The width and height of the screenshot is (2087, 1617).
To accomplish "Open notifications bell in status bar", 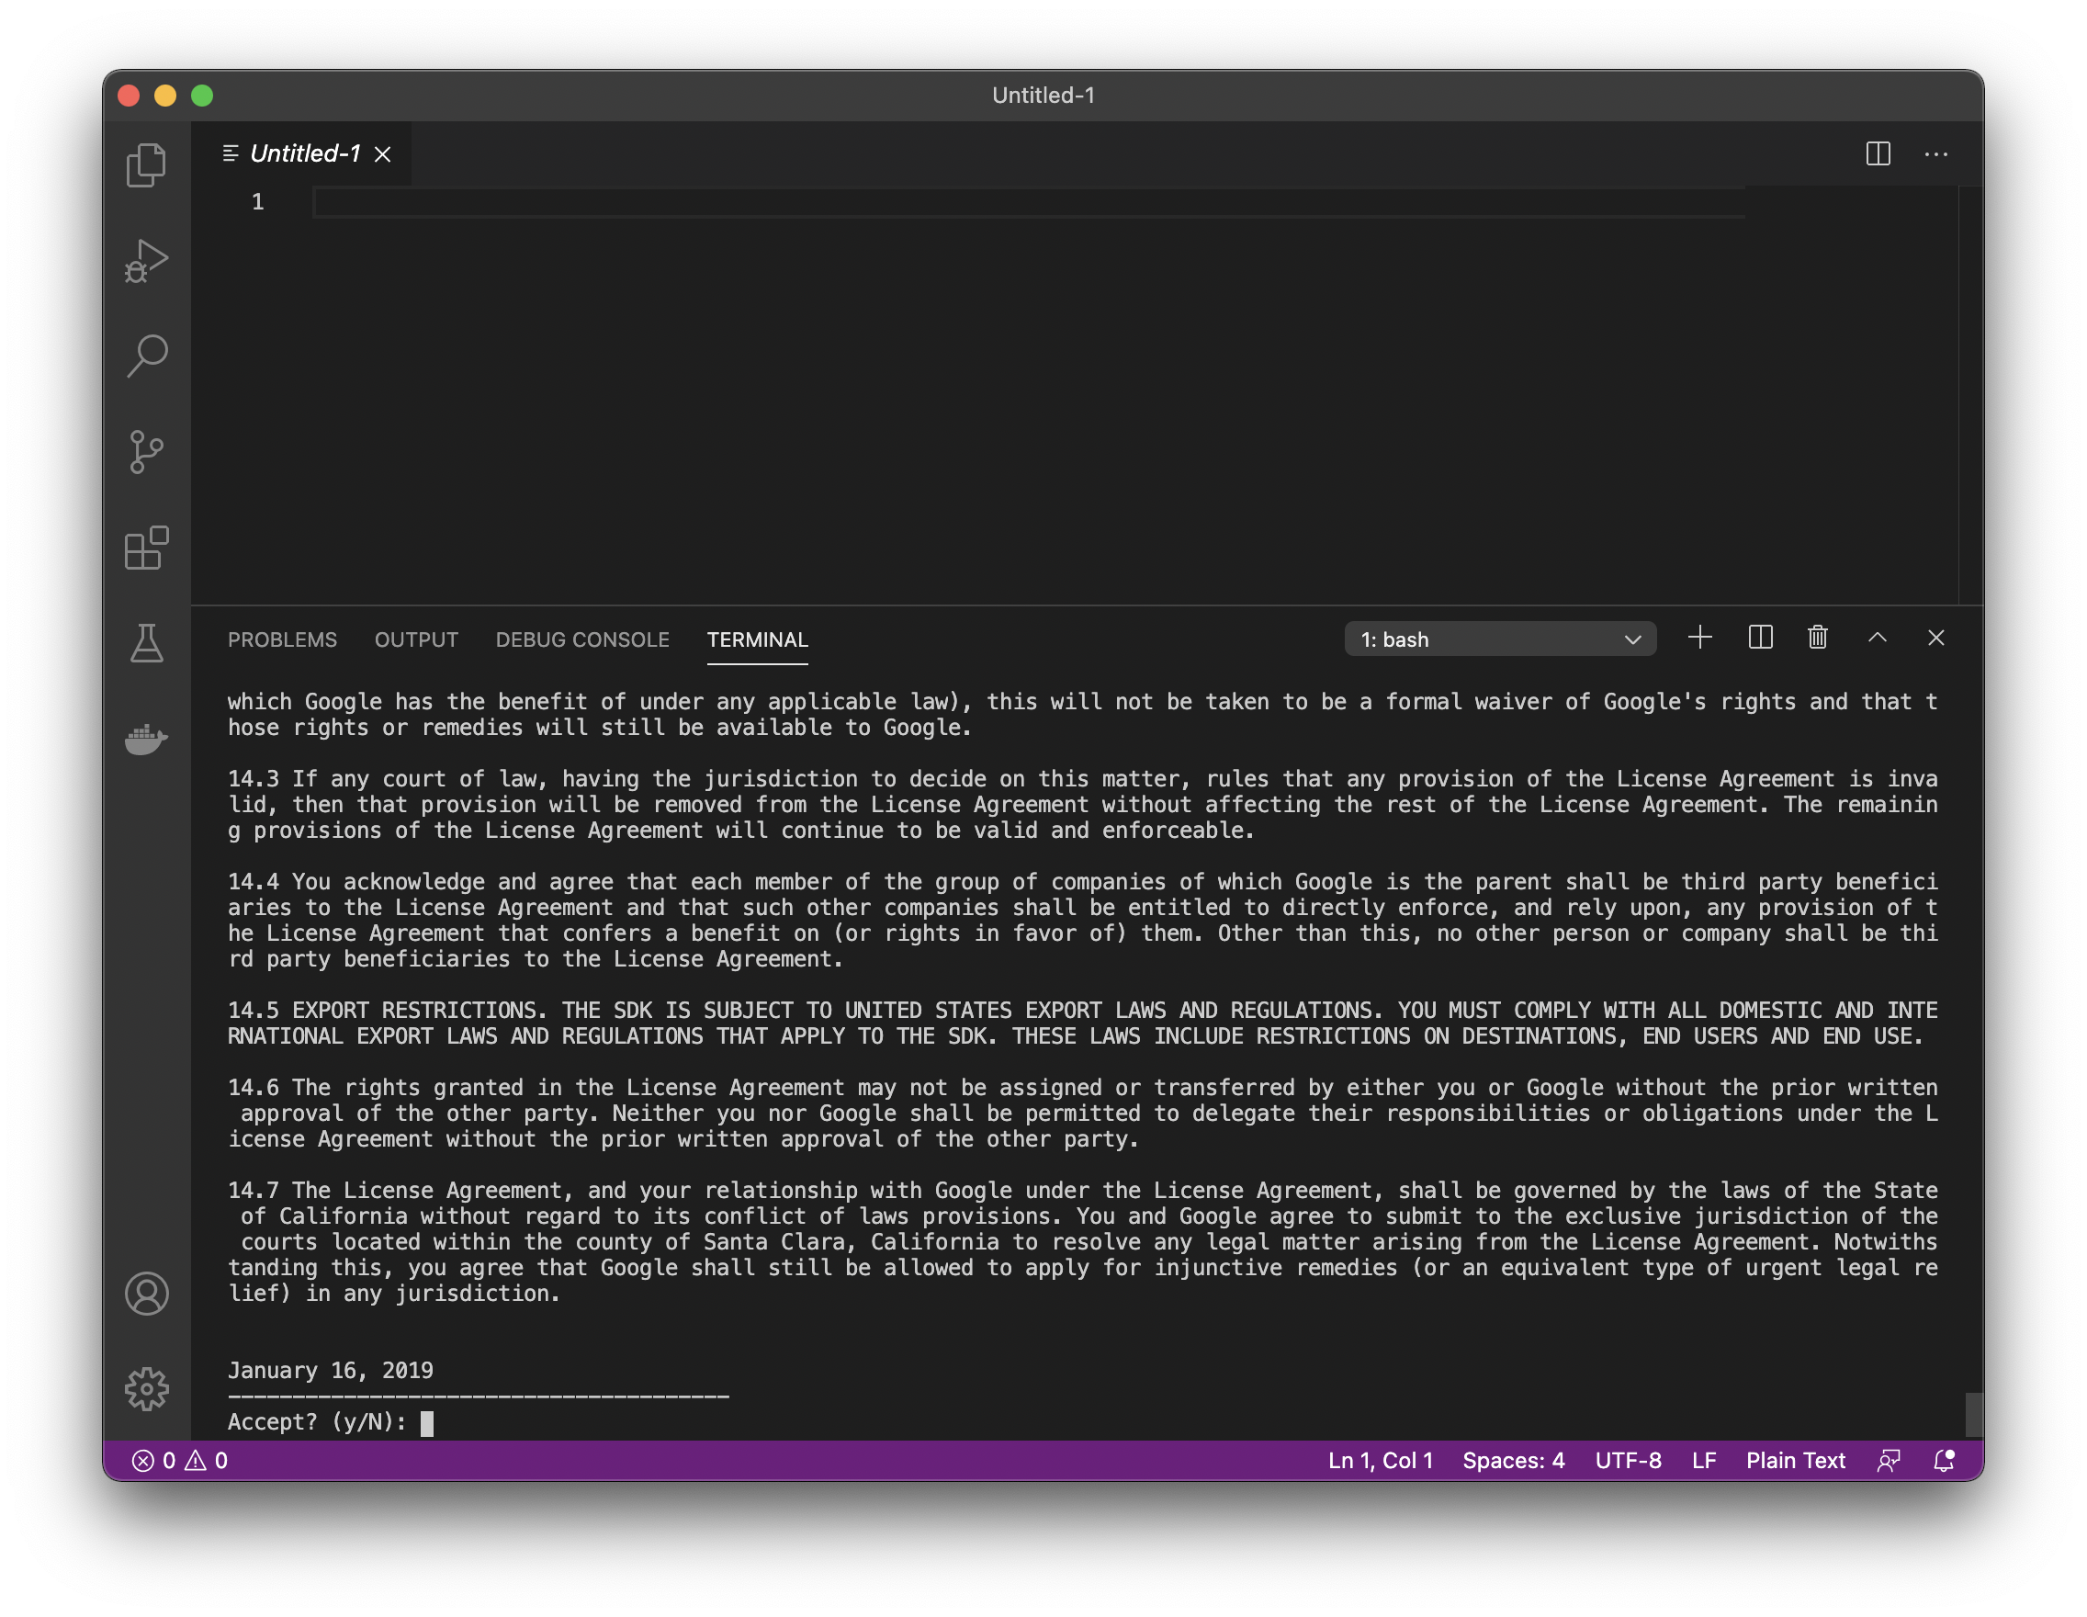I will point(1944,1460).
